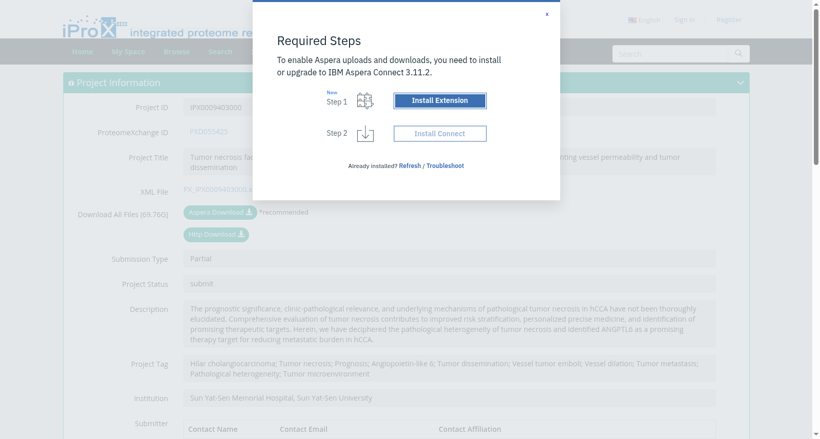Click the Install Connect button

(x=440, y=134)
